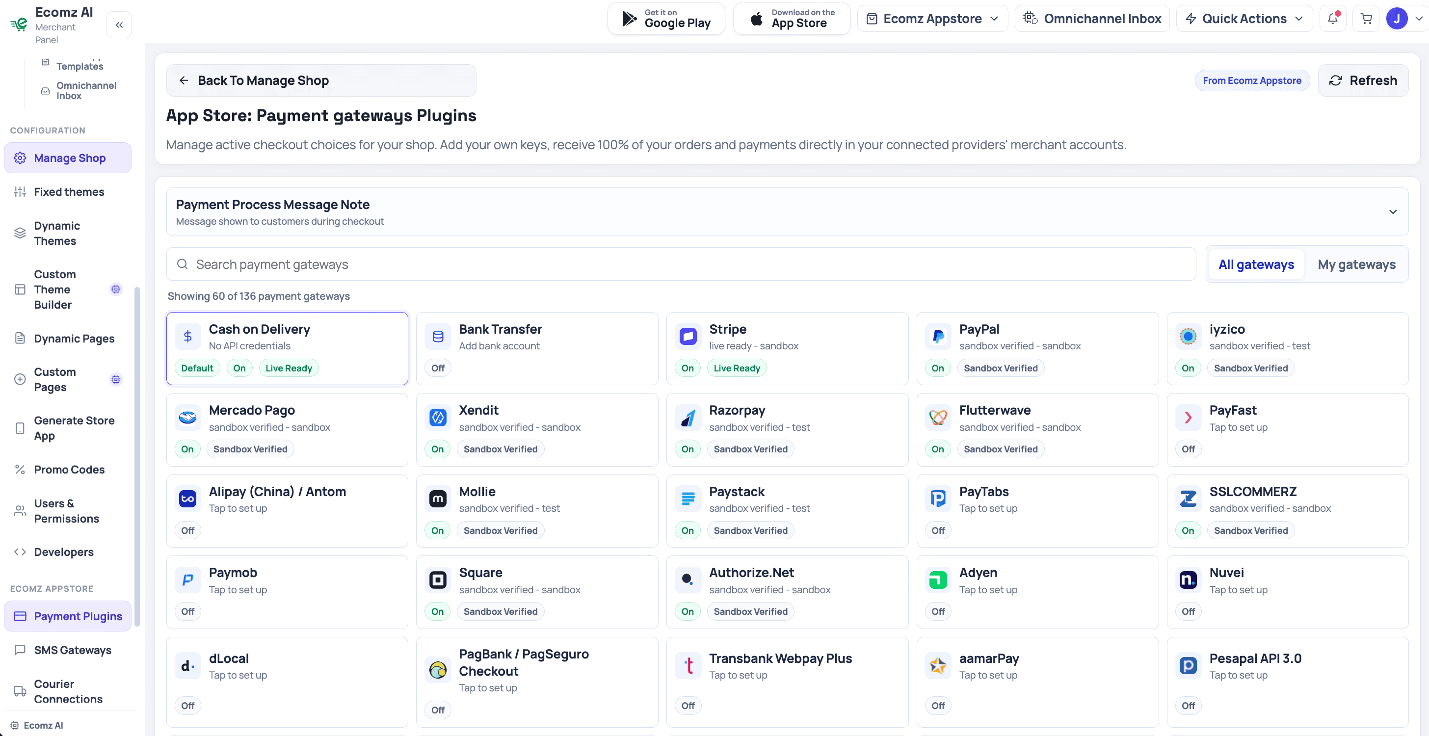Toggle the On status on Authorize.Net
This screenshot has height=736, width=1429.
tap(688, 612)
